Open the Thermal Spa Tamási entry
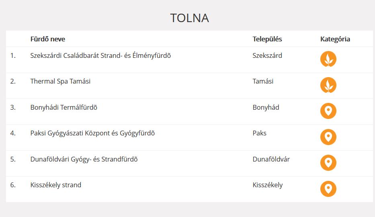The height and width of the screenshot is (217, 375). click(60, 81)
